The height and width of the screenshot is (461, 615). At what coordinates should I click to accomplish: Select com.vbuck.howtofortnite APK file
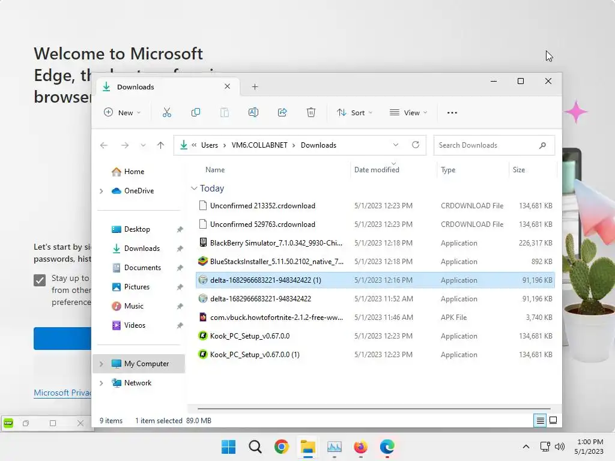pyautogui.click(x=375, y=318)
